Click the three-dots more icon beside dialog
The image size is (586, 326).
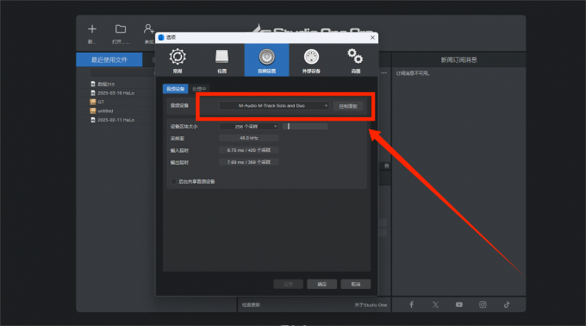pyautogui.click(x=383, y=73)
